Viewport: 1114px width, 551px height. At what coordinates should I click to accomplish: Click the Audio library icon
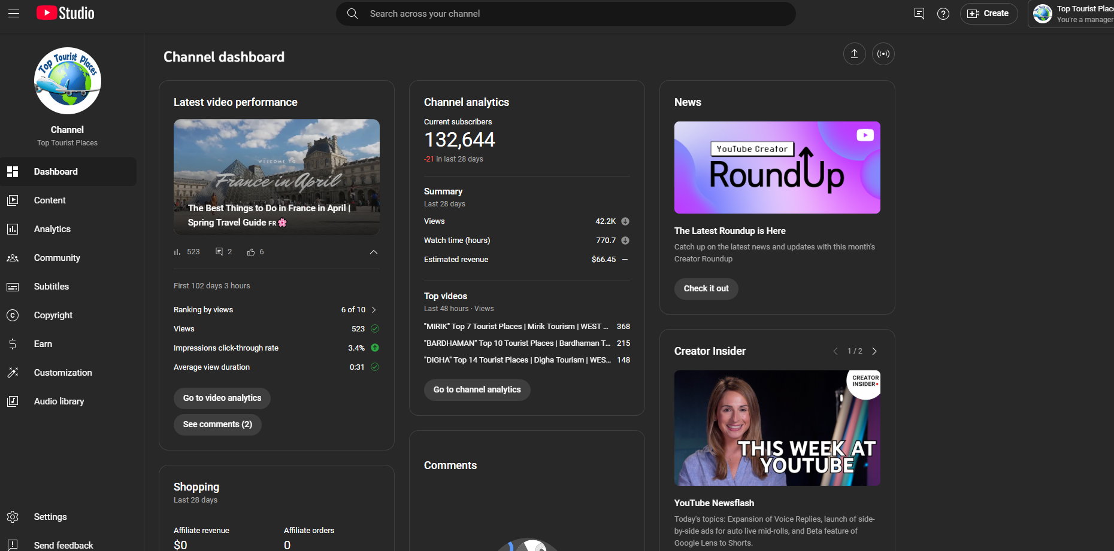(x=13, y=401)
